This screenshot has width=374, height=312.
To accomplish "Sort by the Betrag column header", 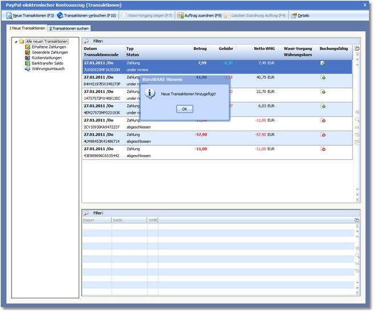I will 200,49.
